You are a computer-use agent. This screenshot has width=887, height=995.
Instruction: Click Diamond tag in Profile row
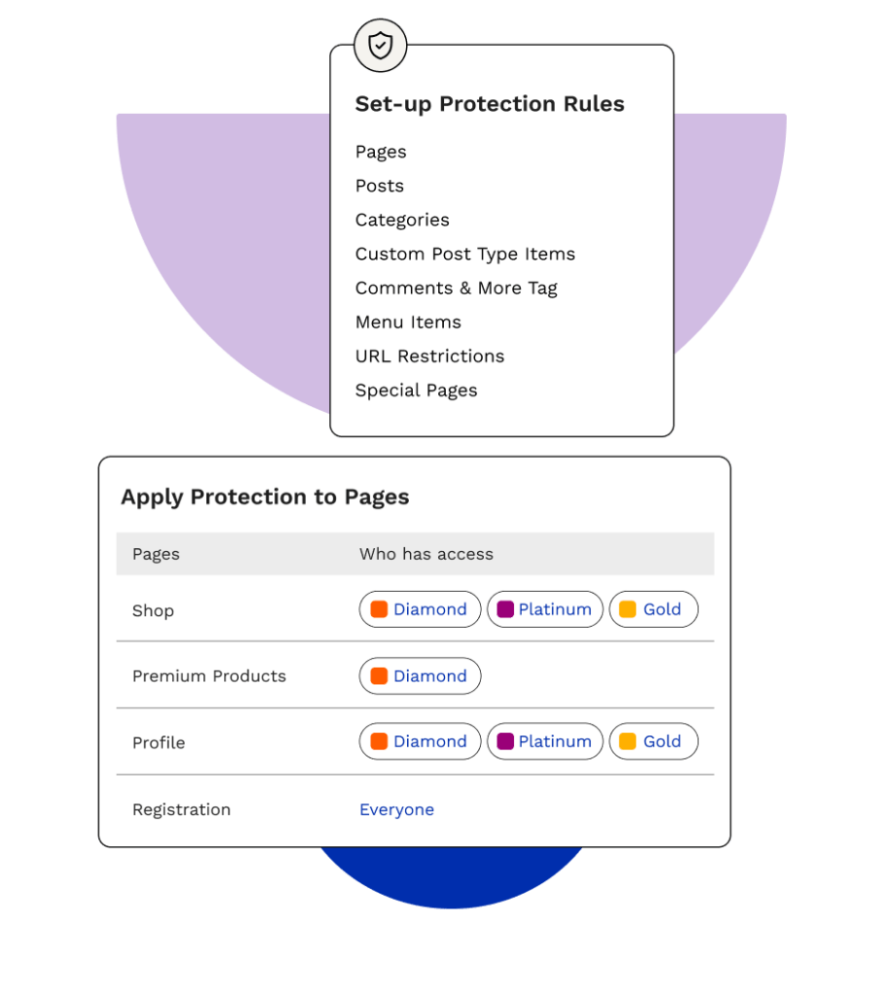point(420,741)
